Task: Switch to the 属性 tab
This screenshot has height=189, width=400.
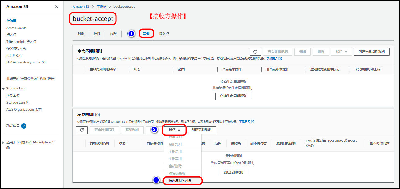Action: tap(97, 34)
